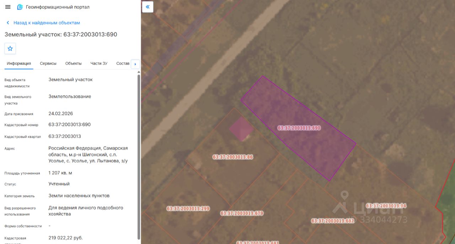Select the Информация tab
Viewport: 455px width, 244px height.
pos(19,63)
